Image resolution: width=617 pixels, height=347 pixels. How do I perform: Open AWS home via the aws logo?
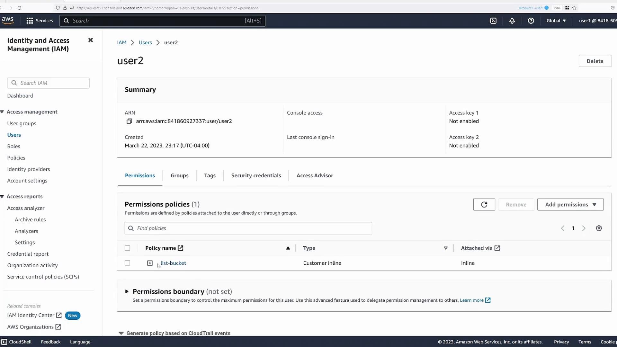click(x=8, y=21)
